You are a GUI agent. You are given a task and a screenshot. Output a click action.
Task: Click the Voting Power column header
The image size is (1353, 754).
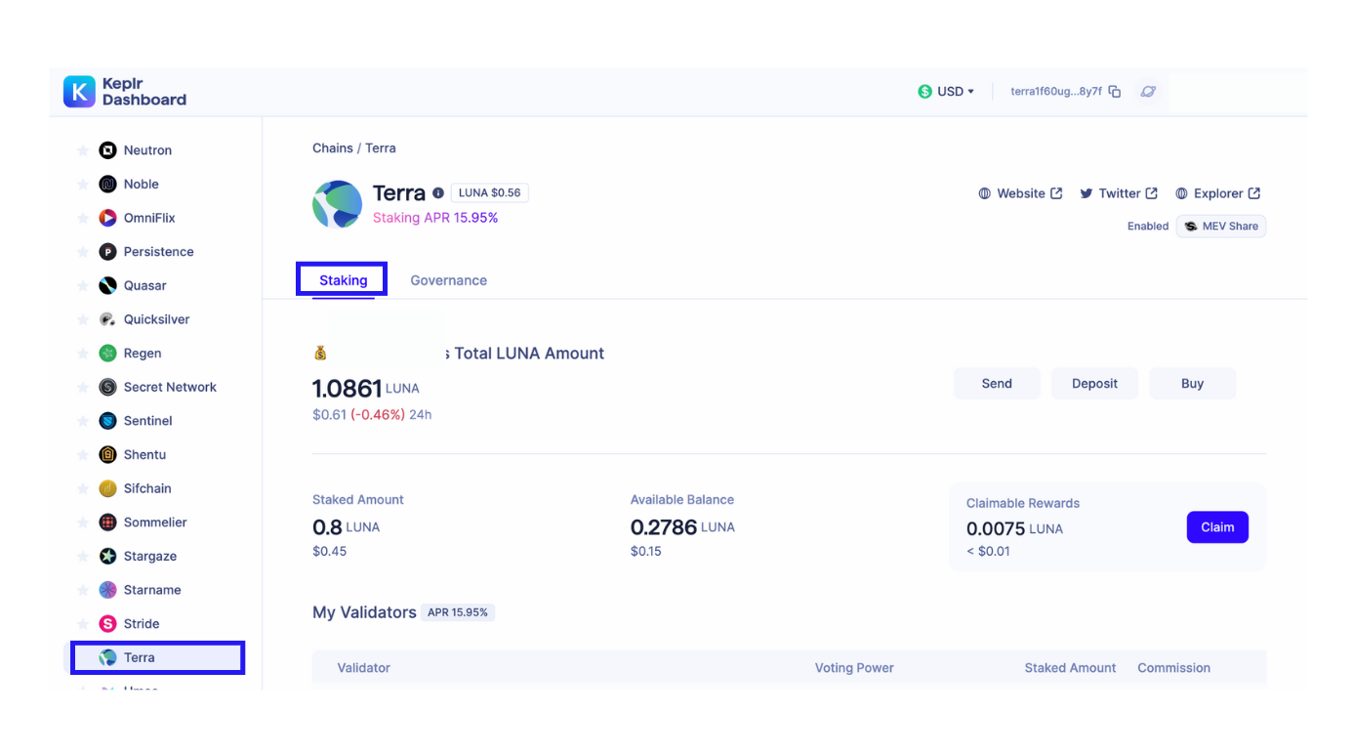point(854,668)
